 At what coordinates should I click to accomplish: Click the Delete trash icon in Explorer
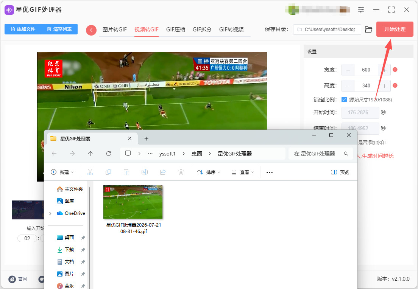(x=181, y=172)
